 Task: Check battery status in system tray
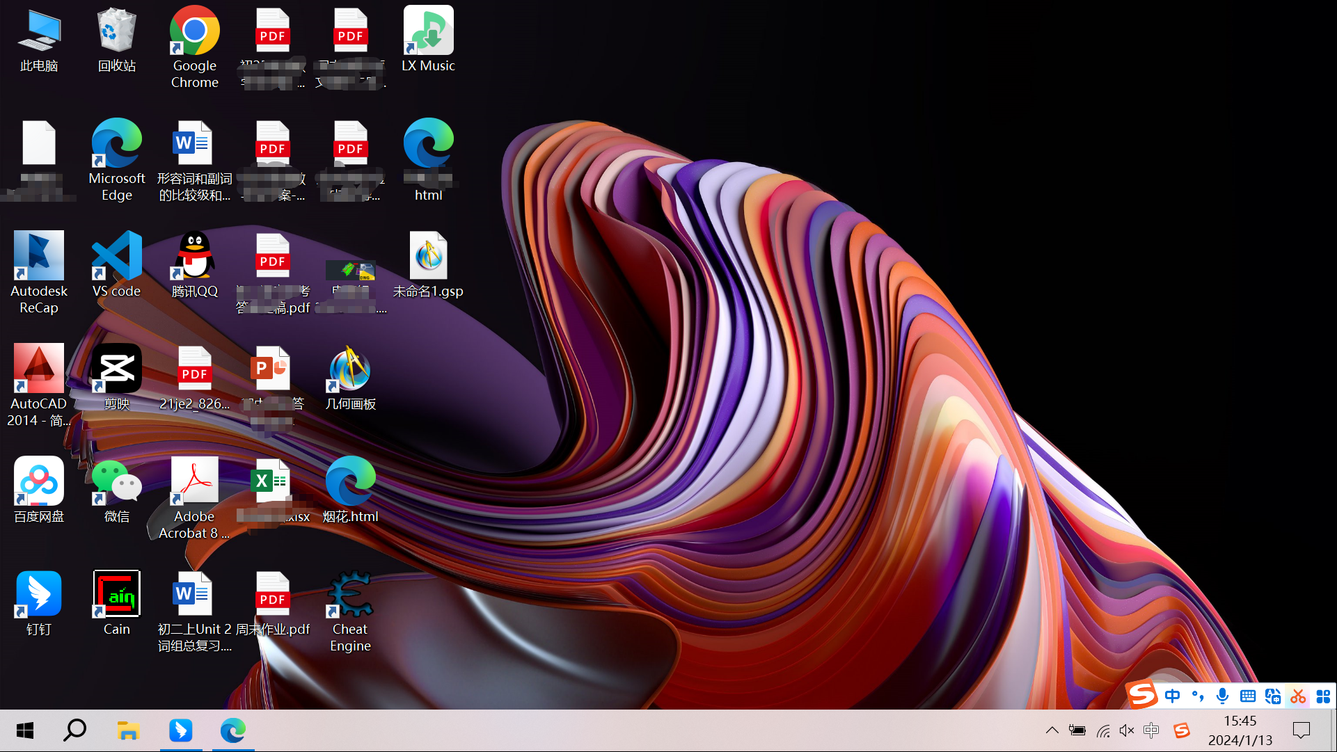tap(1077, 730)
